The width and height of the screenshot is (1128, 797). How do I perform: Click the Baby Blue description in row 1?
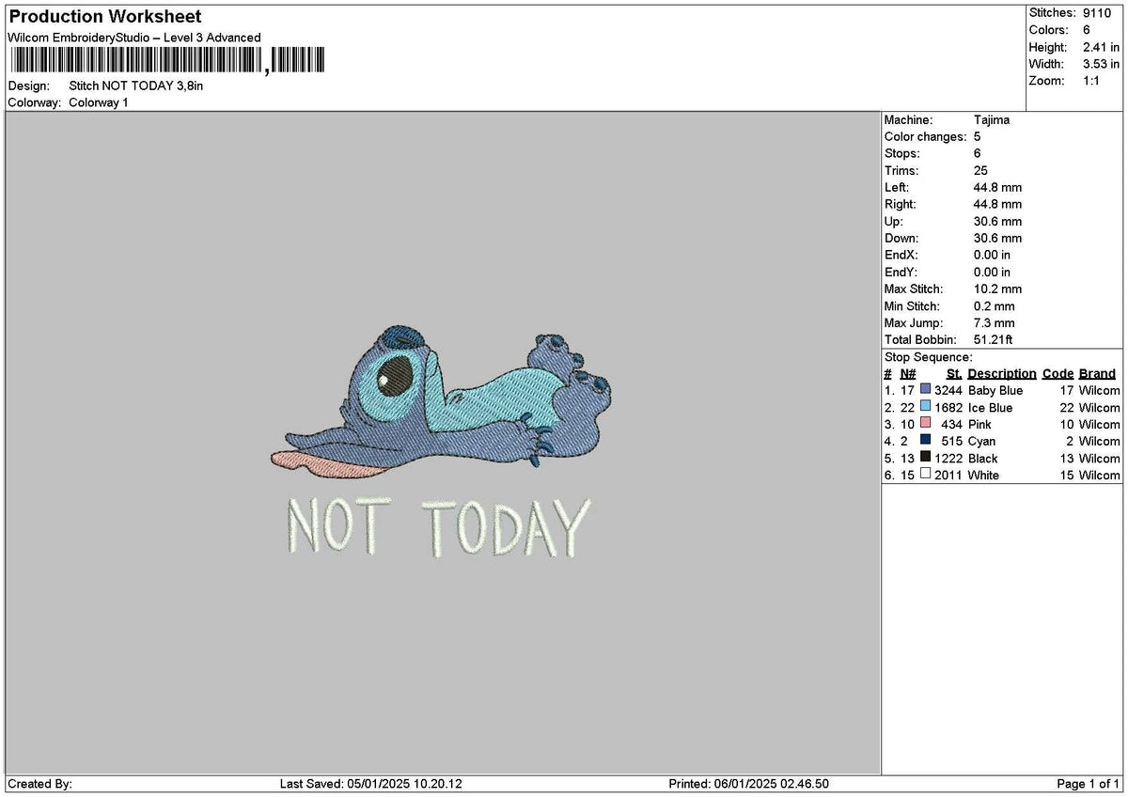pos(995,390)
